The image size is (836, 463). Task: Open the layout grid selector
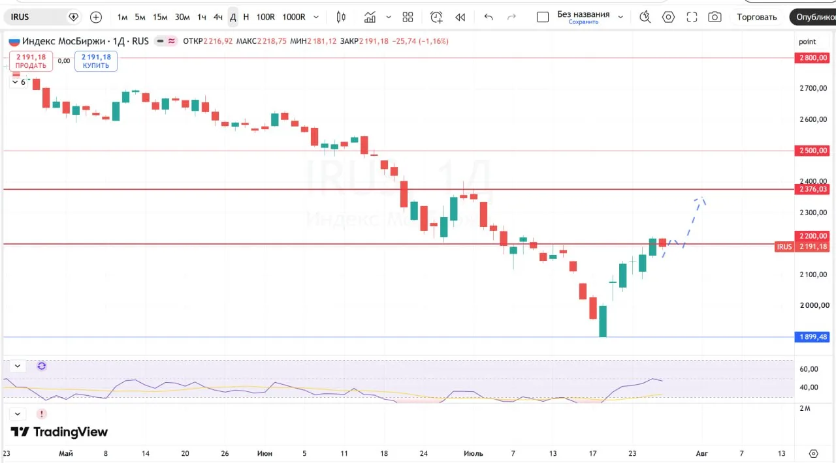pos(408,17)
